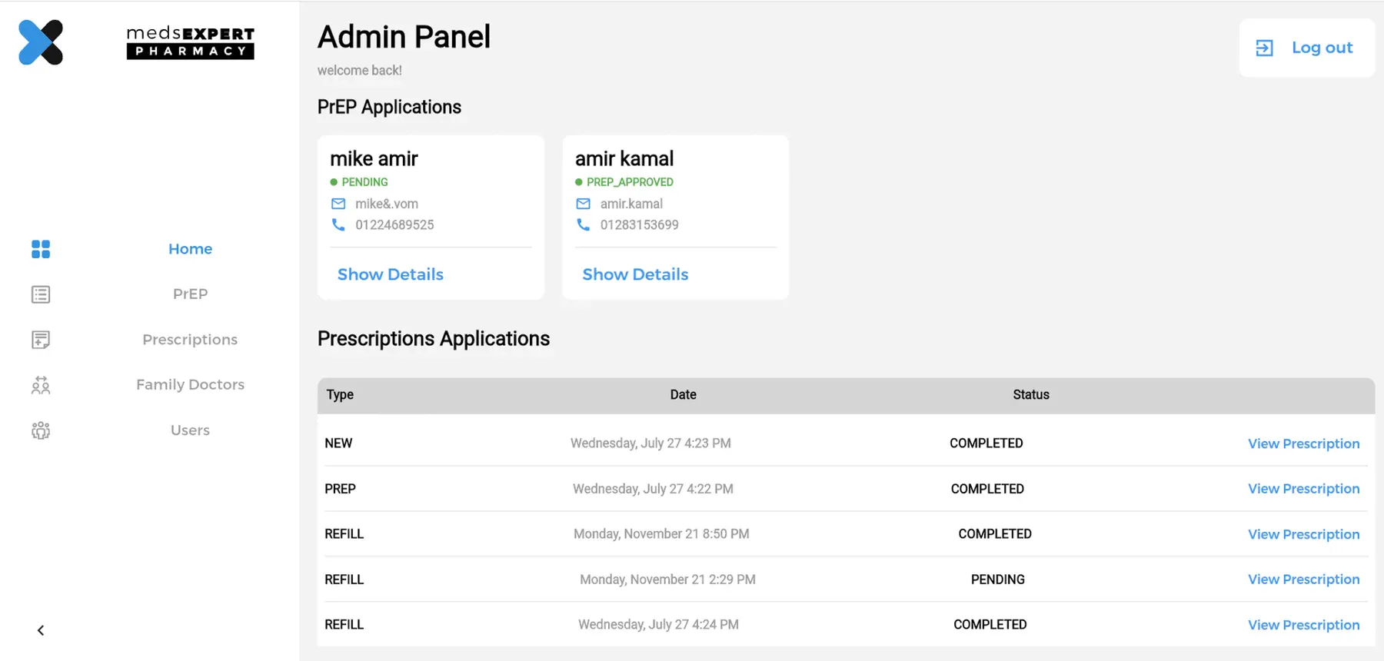Go to the Home menu item

(190, 249)
